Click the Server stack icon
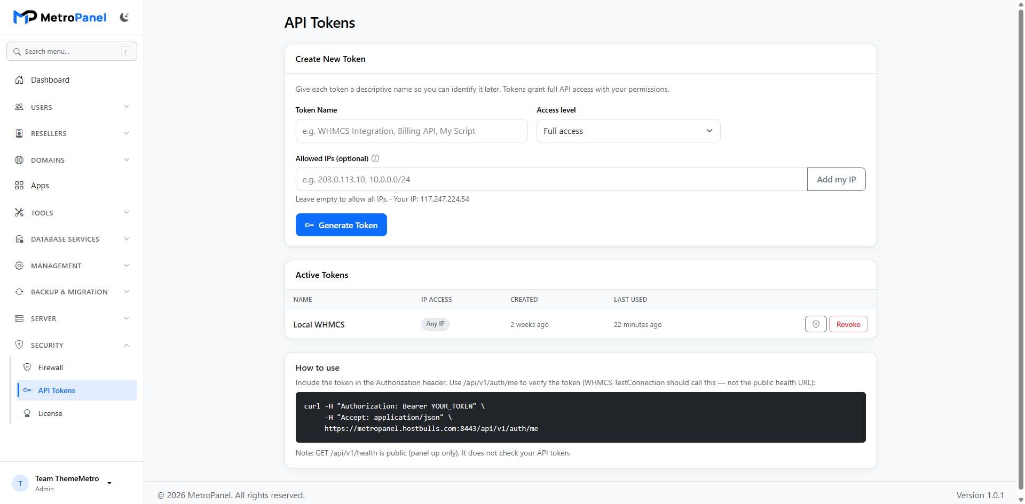This screenshot has height=504, width=1025. 19,318
